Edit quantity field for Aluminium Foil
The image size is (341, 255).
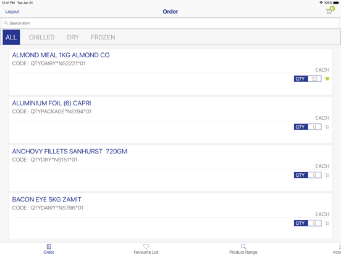pos(314,127)
